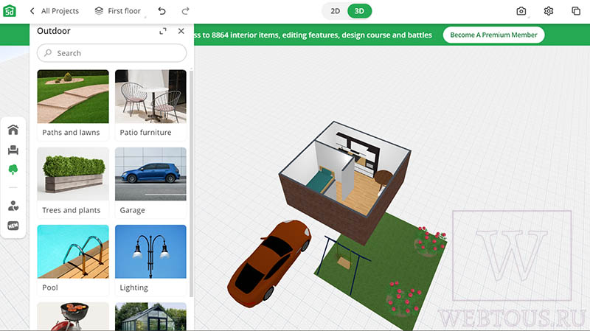
Task: Open the greenhouse category thumbnail
Action: (150, 317)
